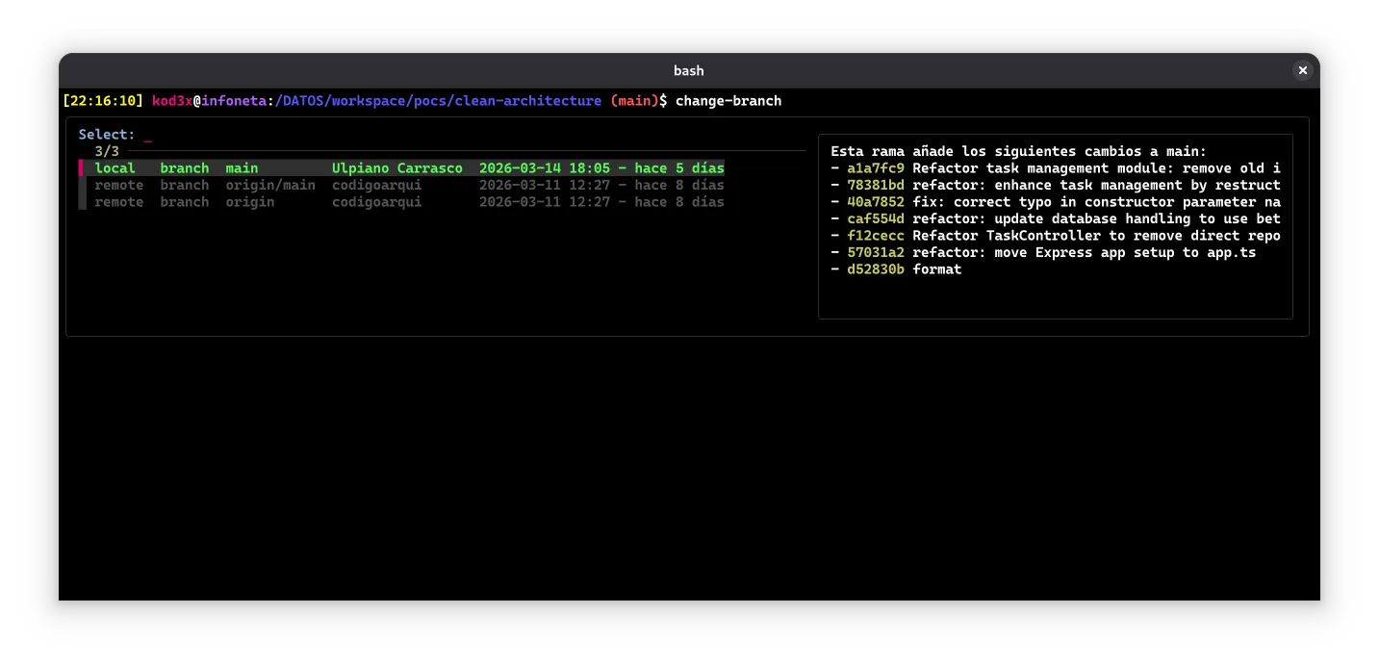Click the date 2026-03-14 18:05 hace 5 días

(x=601, y=168)
